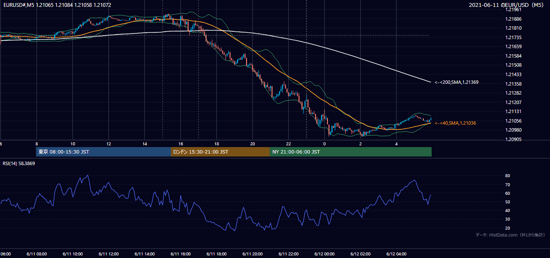Click the ロンドン 15:30-21:00 JST session bar
Screen dimensions: 550x258
[x=220, y=152]
